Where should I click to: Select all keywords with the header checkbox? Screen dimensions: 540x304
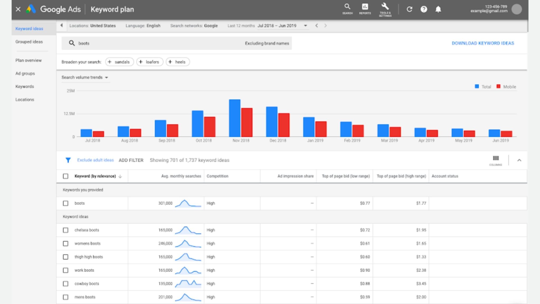[x=66, y=176]
